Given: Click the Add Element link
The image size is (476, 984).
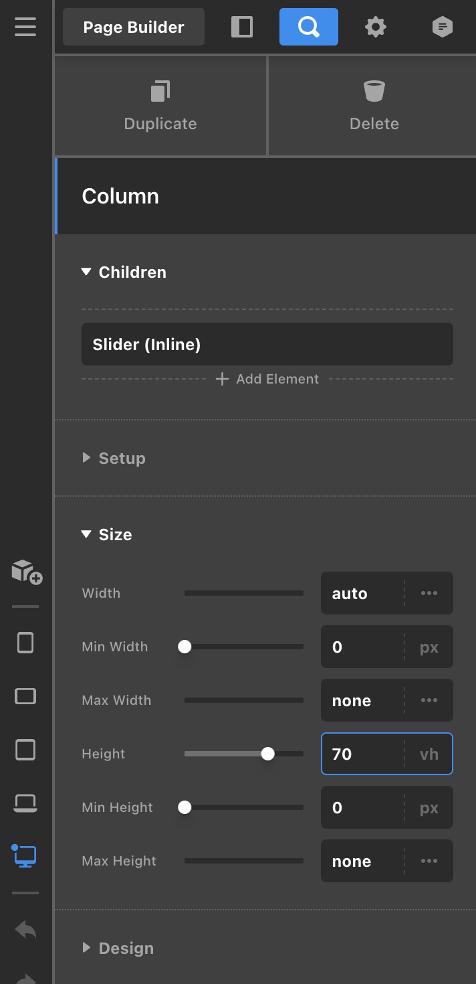Looking at the screenshot, I should [x=267, y=379].
